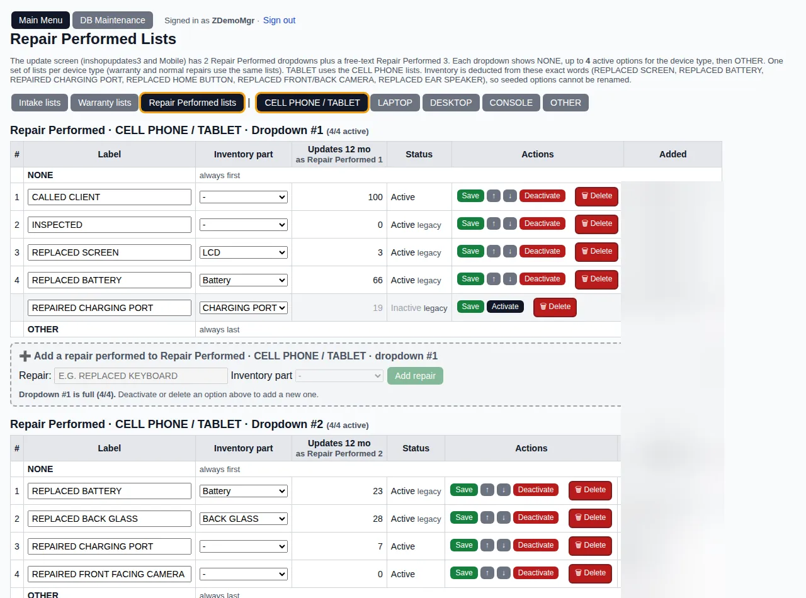Move Dropdown #1 REPLACED BATTERY down

pyautogui.click(x=510, y=279)
